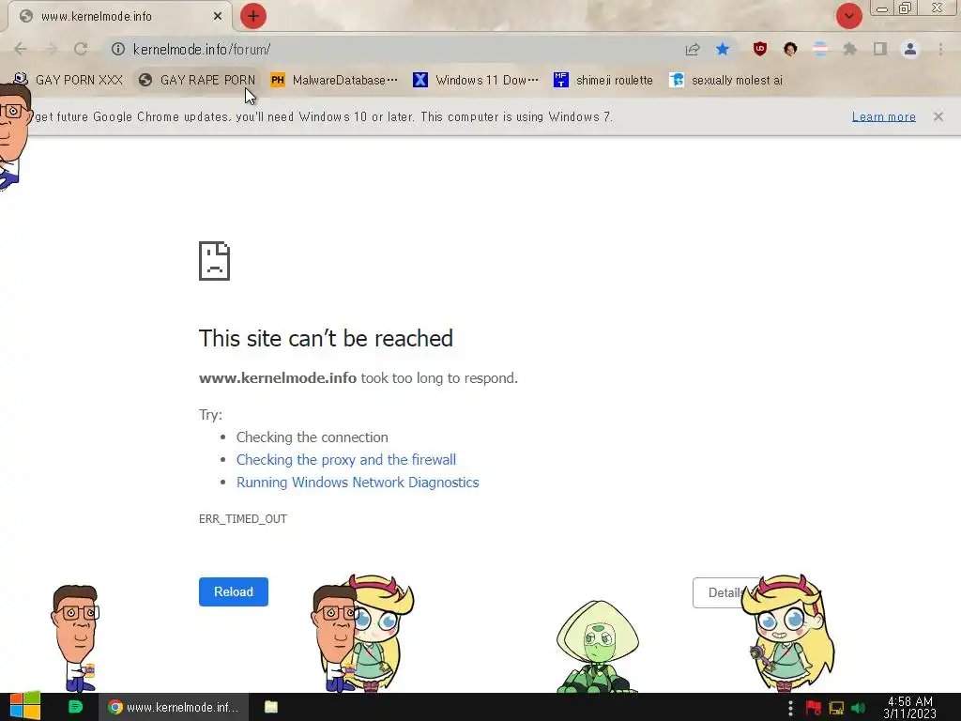Viewport: 961px width, 721px height.
Task: Go back using the back arrow
Action: (21, 49)
